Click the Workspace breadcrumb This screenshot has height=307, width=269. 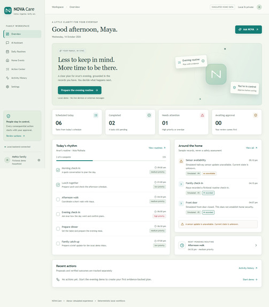point(58,7)
